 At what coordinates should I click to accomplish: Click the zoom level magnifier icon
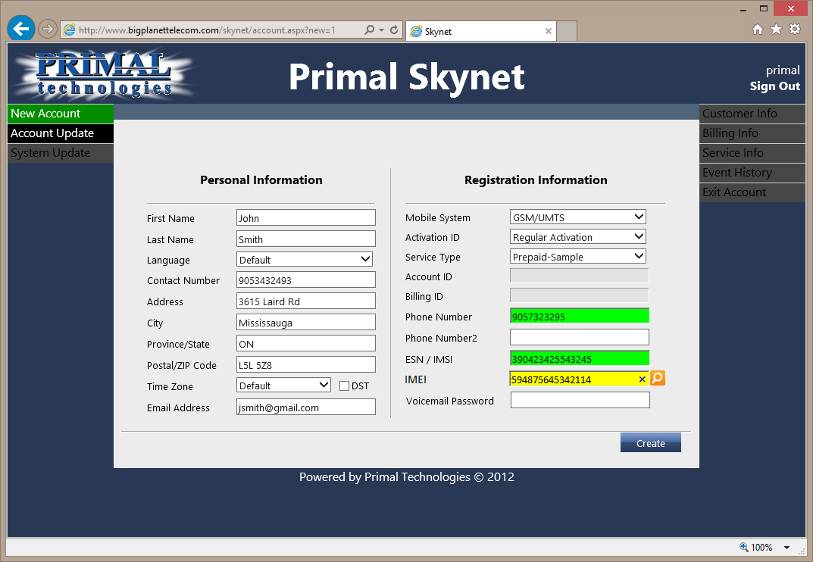(x=743, y=547)
